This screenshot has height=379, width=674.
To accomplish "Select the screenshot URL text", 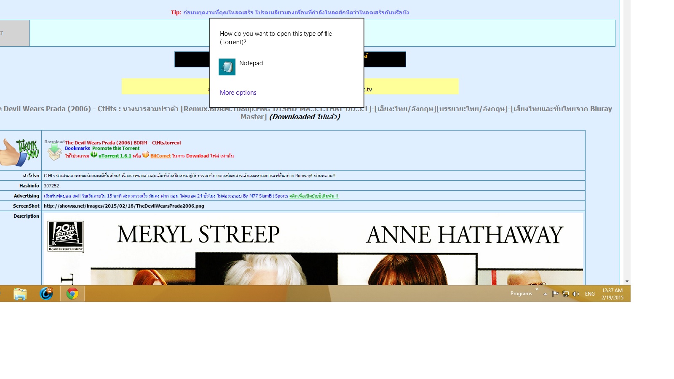I will pyautogui.click(x=124, y=206).
